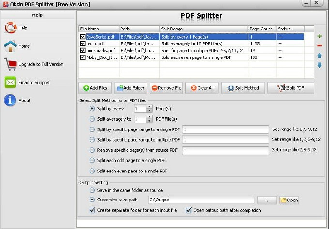This screenshot has width=329, height=229.
Task: Click 'Specific page to multiple PDF: 2-5,7;11,12' cell
Action: coord(203,51)
